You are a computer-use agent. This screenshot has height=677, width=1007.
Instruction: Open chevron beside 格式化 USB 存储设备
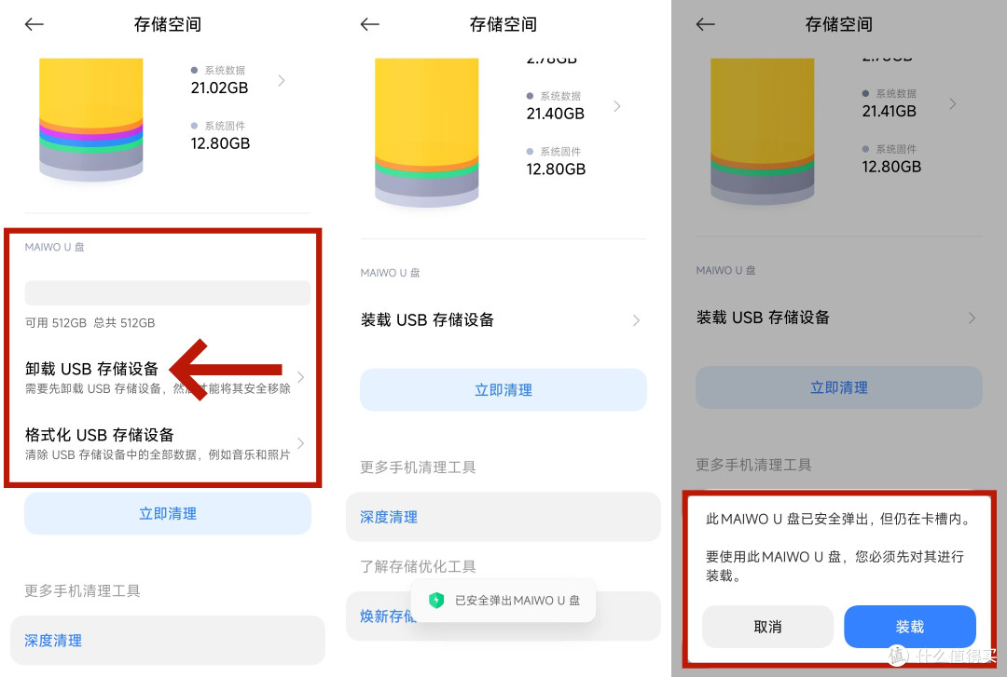(x=300, y=443)
